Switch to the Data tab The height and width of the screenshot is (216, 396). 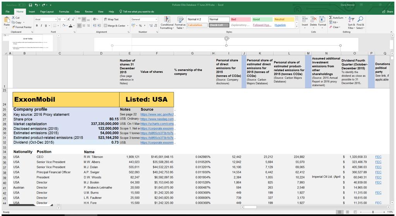[77, 12]
